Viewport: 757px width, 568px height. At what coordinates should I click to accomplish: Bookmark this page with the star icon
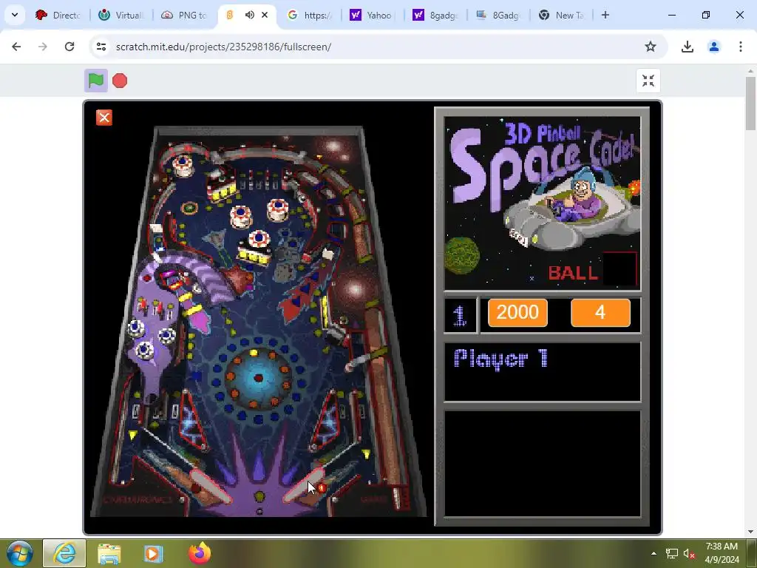[x=651, y=47]
